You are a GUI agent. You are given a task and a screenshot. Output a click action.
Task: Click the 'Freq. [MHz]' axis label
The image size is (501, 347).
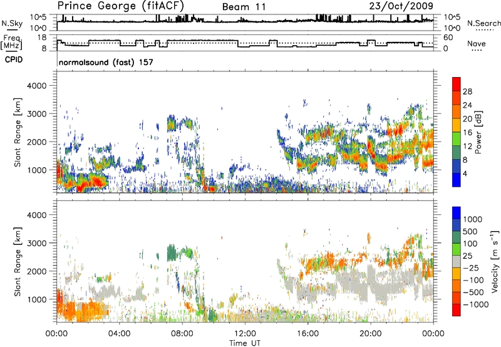(11, 42)
